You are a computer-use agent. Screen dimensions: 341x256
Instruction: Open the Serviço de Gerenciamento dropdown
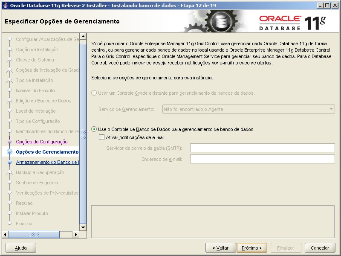coord(249,109)
